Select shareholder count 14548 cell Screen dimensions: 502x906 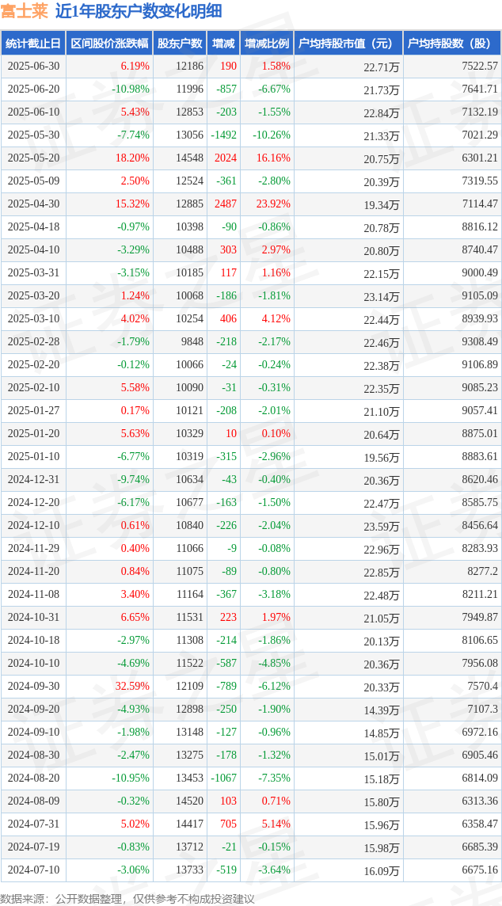coord(180,158)
